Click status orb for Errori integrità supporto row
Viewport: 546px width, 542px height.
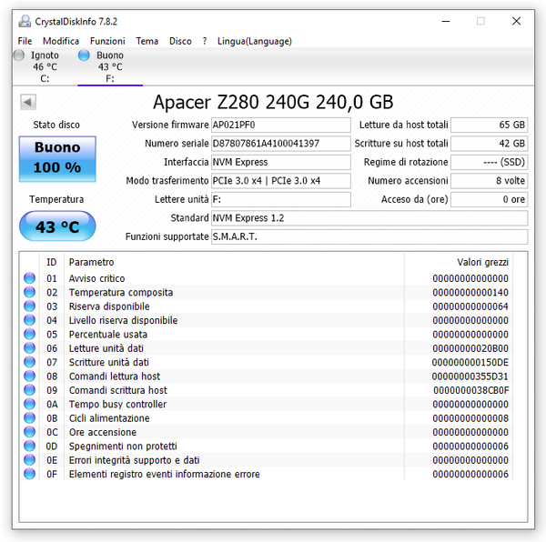(x=30, y=460)
